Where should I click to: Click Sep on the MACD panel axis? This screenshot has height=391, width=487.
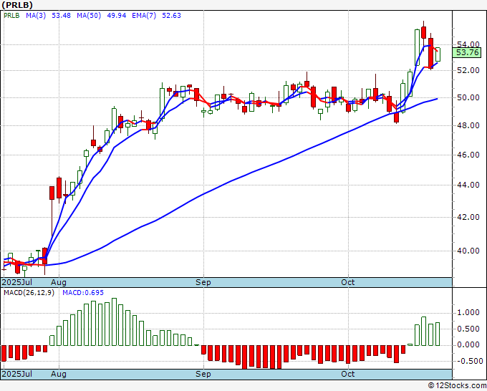203,374
